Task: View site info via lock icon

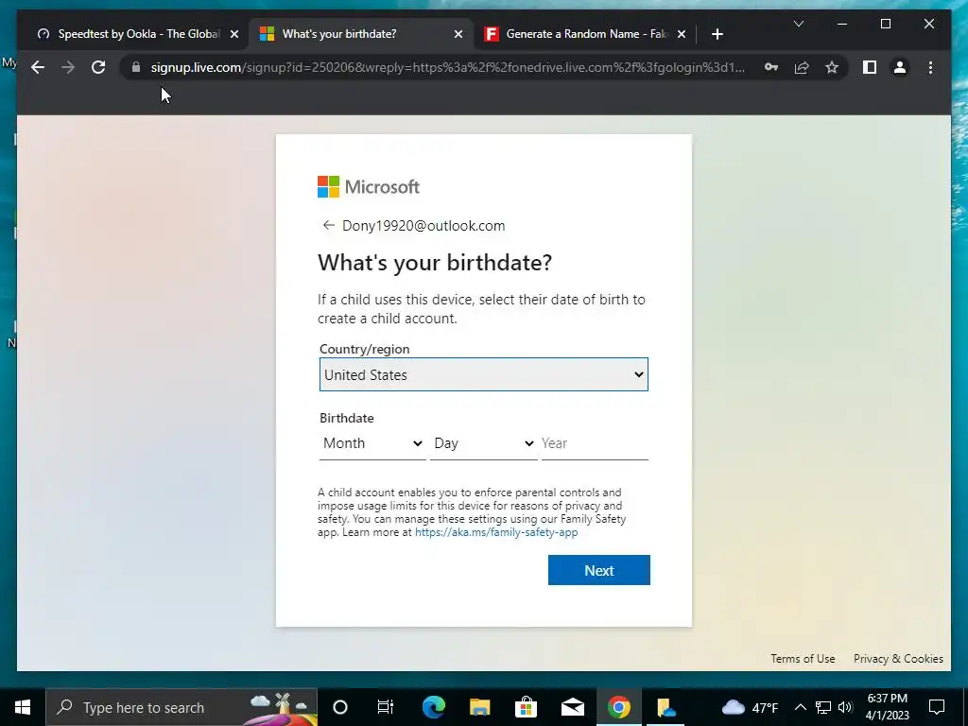Action: pyautogui.click(x=136, y=67)
